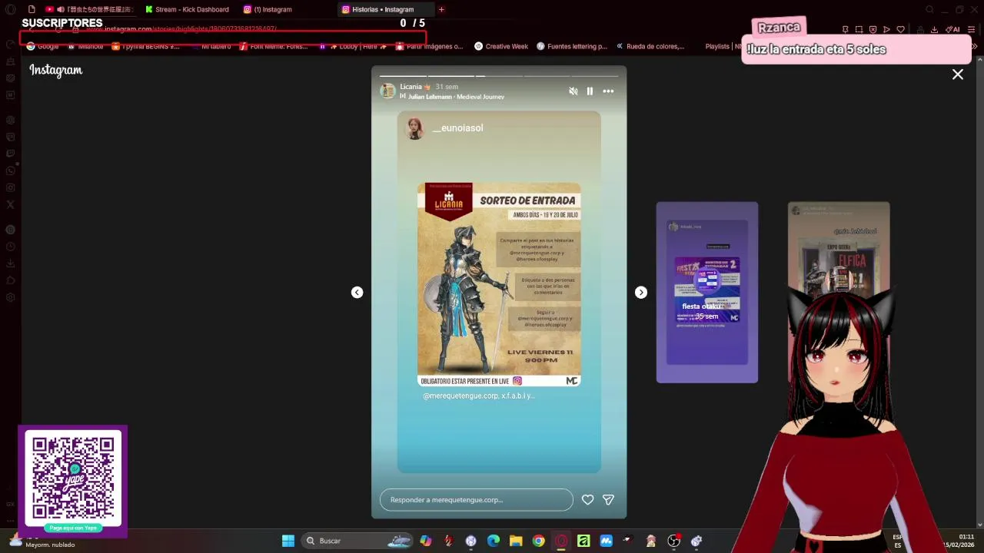The height and width of the screenshot is (553, 984).
Task: Open the Lobby | Here bookmark
Action: click(x=354, y=47)
